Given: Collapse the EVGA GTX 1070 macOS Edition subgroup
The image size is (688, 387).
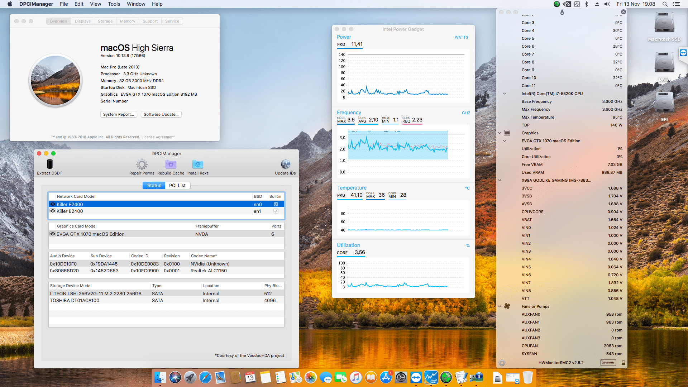Looking at the screenshot, I should point(505,141).
